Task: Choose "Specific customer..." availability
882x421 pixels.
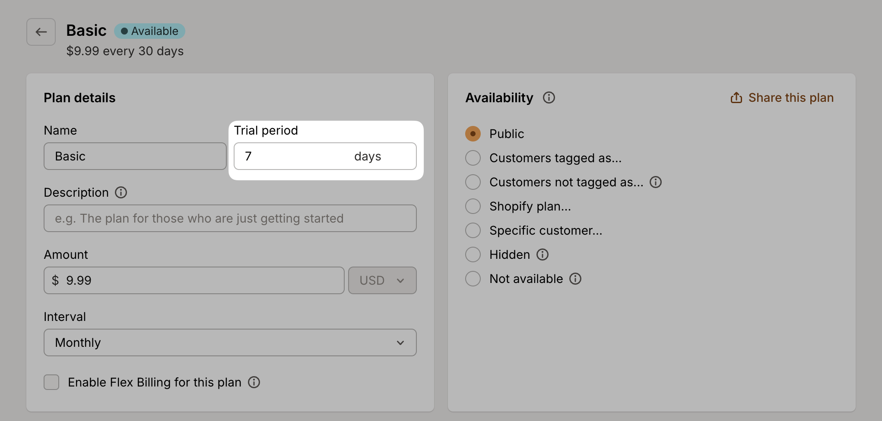Action: tap(473, 230)
